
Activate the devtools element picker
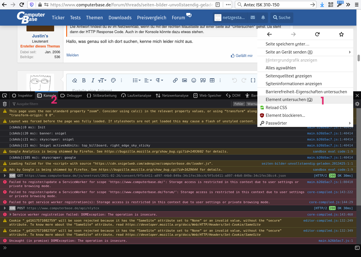pos(4,96)
